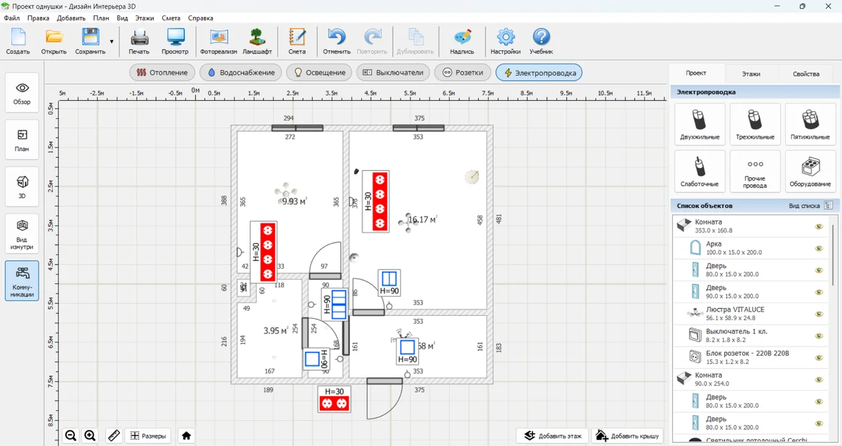
Task: Toggle visibility of Люстра VITALUCE
Action: (819, 314)
